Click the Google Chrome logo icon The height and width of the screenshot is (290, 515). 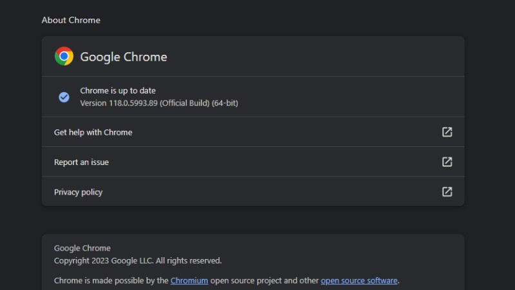pos(64,56)
